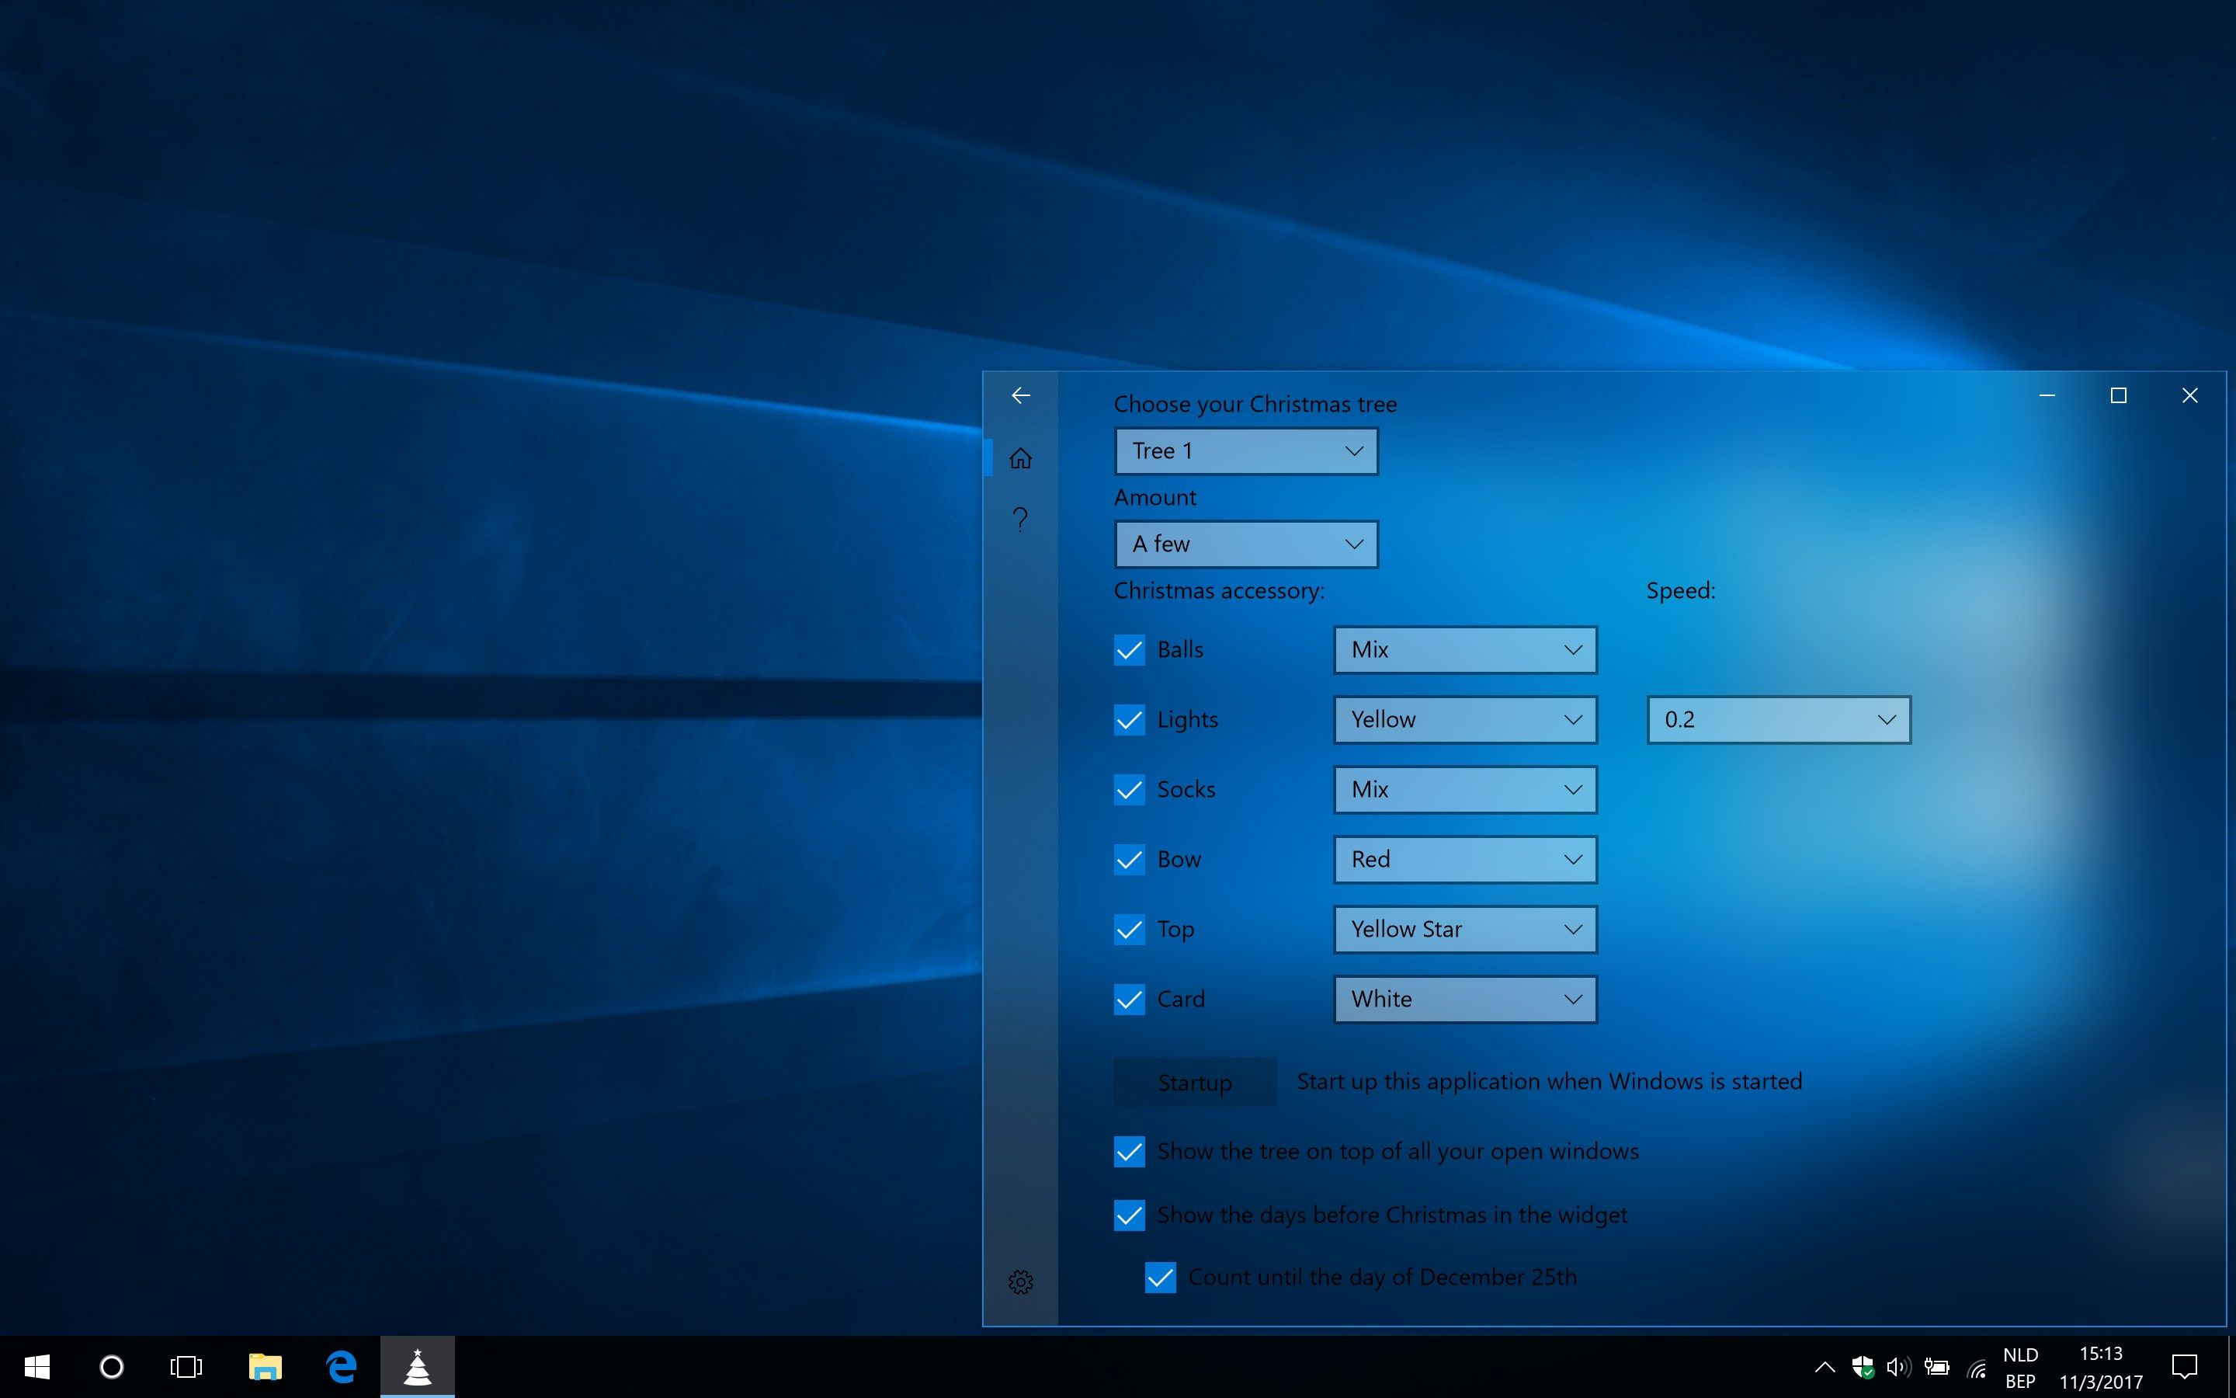The width and height of the screenshot is (2236, 1398).
Task: Click the back arrow in the app
Action: coord(1020,396)
